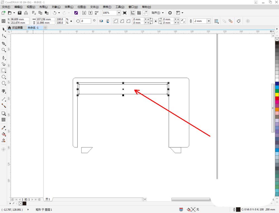The image size is (279, 213).
Task: Select the Freehand pen tool
Action: click(4, 58)
